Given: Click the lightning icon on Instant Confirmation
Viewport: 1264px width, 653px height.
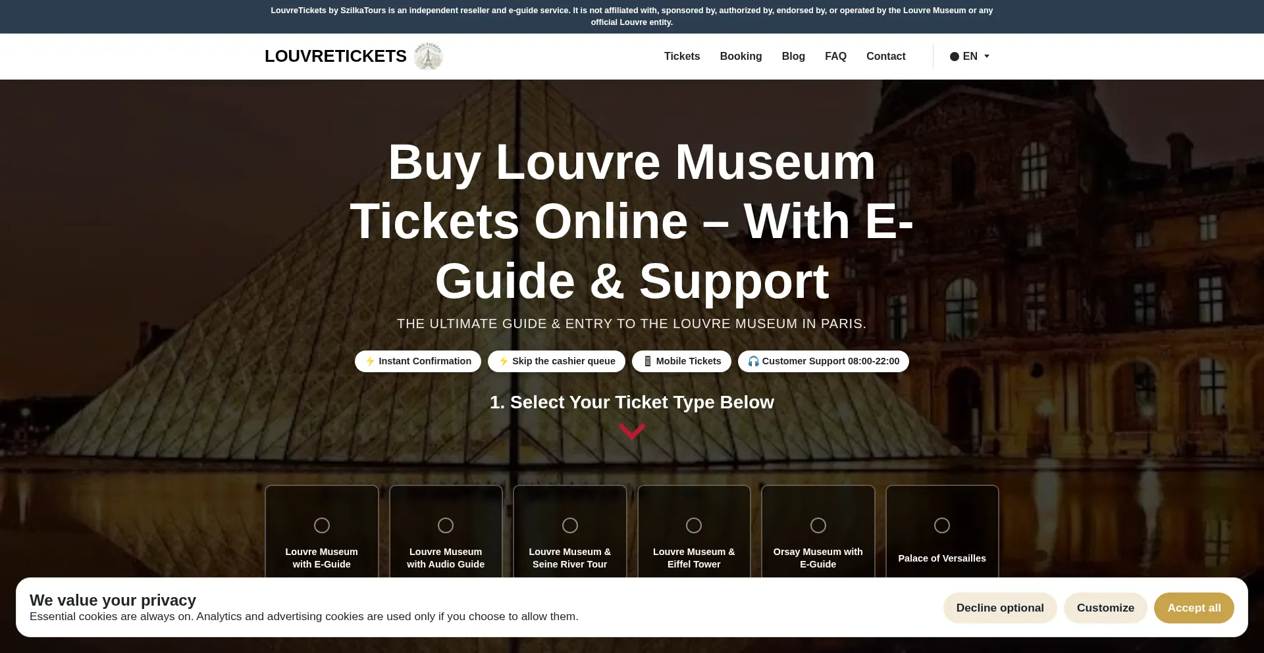Looking at the screenshot, I should 370,361.
